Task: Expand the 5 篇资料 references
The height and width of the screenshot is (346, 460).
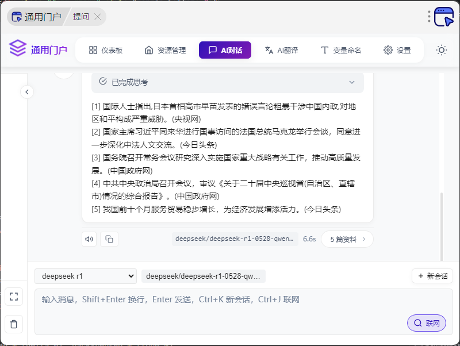Action: [x=347, y=239]
